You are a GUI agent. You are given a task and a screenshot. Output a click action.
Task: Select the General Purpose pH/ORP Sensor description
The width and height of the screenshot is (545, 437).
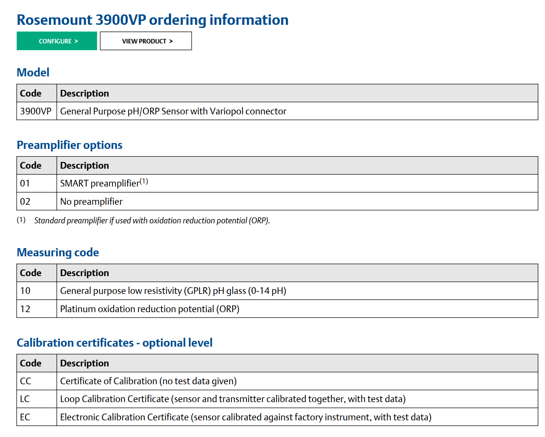coord(173,111)
